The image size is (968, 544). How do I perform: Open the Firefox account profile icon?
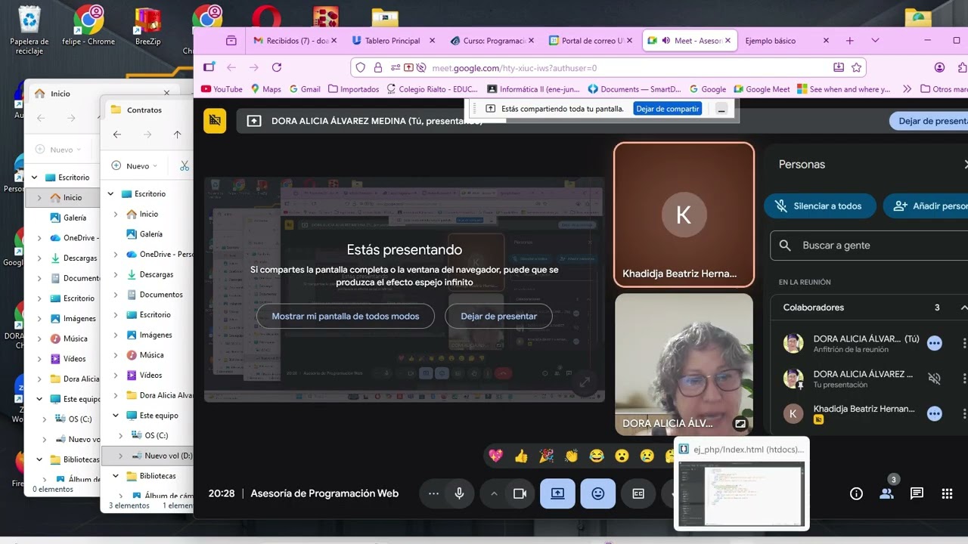click(940, 67)
